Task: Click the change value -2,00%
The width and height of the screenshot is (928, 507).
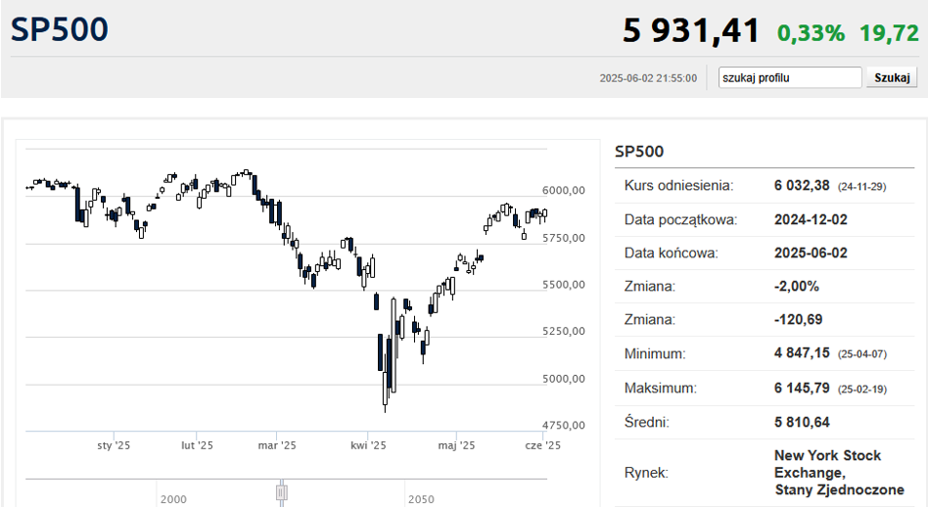Action: pyautogui.click(x=797, y=287)
